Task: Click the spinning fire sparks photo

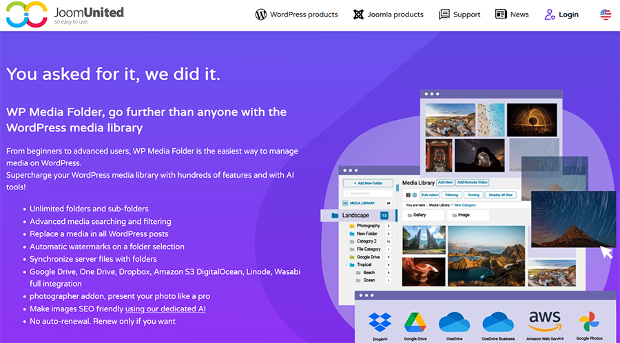Action: coord(532,120)
